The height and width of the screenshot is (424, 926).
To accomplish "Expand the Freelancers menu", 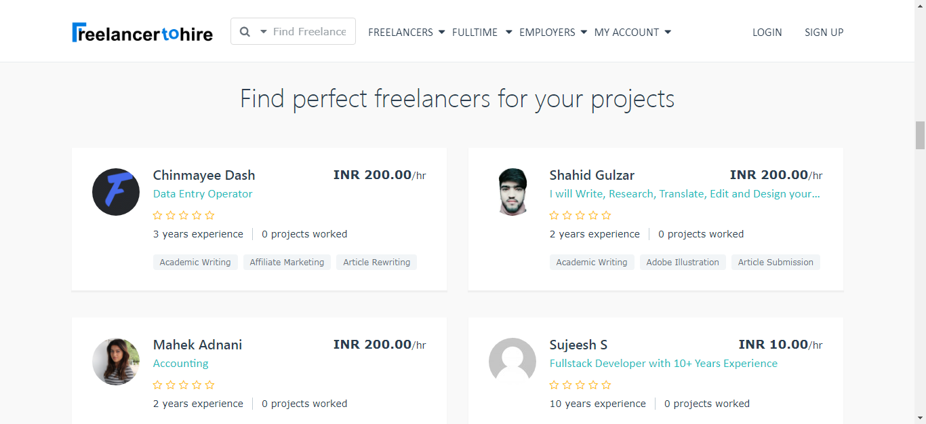I will click(x=406, y=33).
